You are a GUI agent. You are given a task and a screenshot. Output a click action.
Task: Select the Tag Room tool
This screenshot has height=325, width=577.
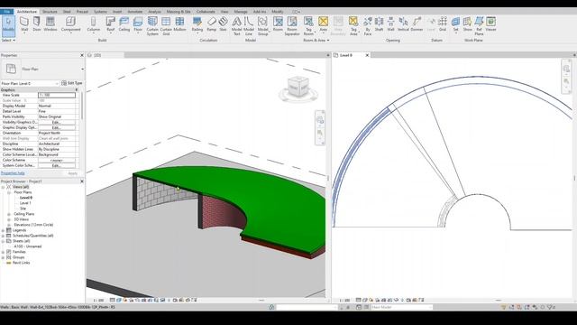click(x=308, y=26)
